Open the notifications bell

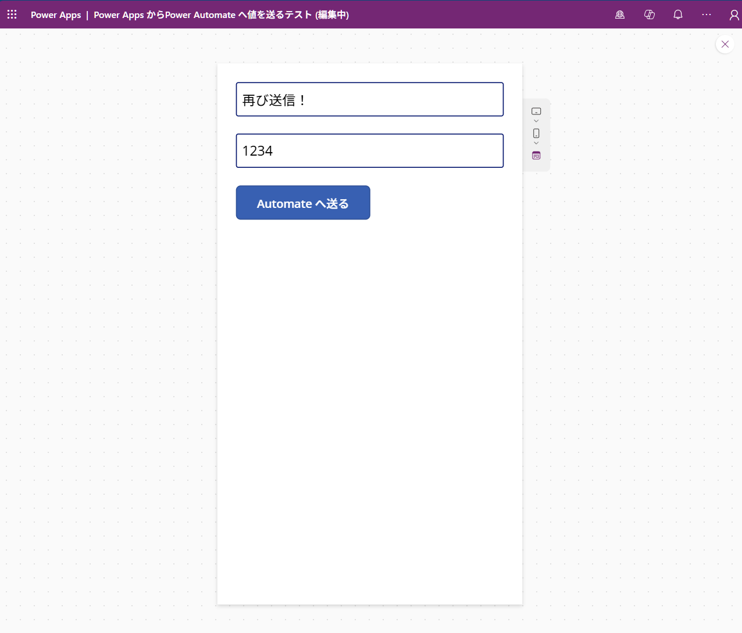pos(678,15)
